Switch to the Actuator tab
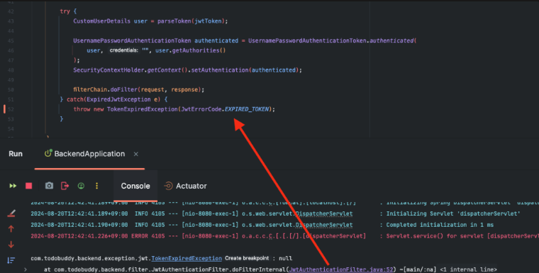This screenshot has width=539, height=273. [x=186, y=186]
